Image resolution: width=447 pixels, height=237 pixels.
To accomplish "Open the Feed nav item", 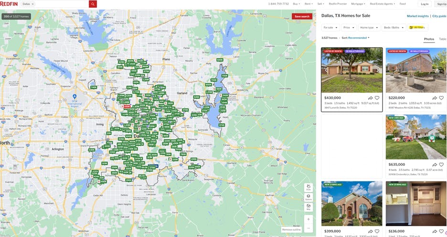I will click(403, 4).
